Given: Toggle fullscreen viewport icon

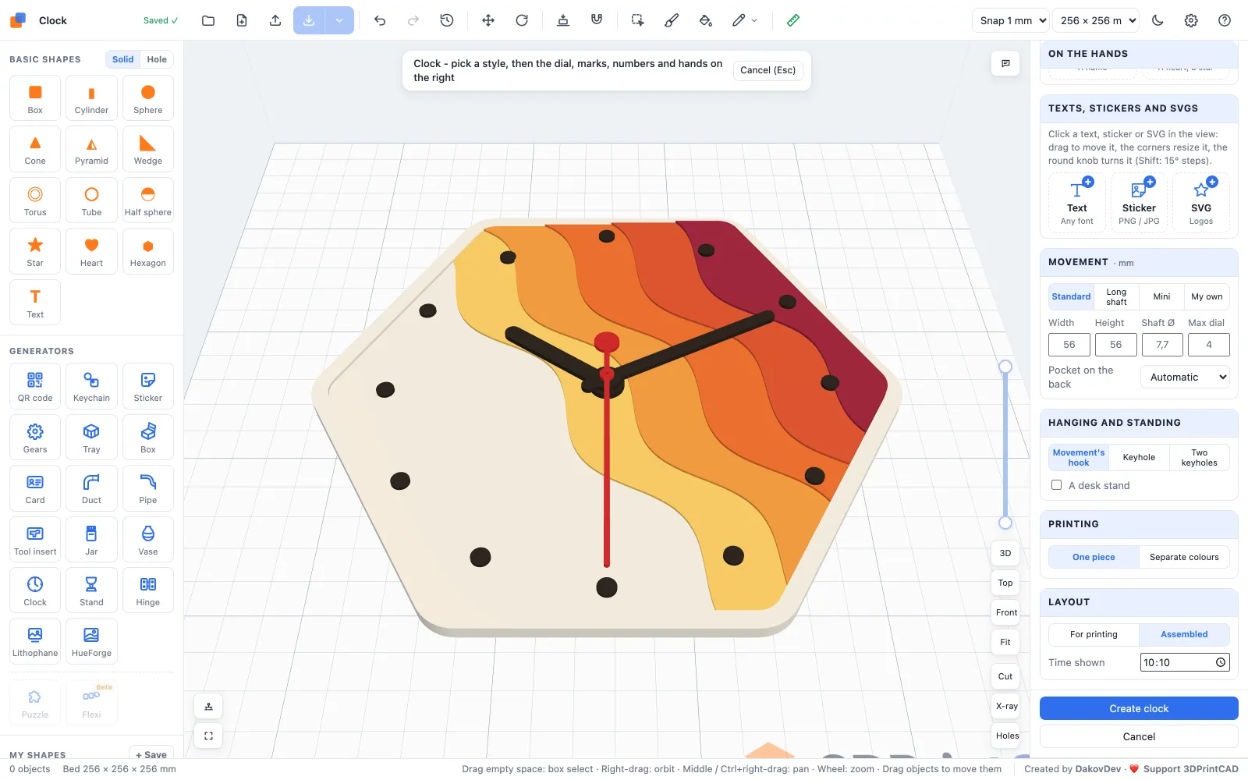Looking at the screenshot, I should tap(208, 736).
